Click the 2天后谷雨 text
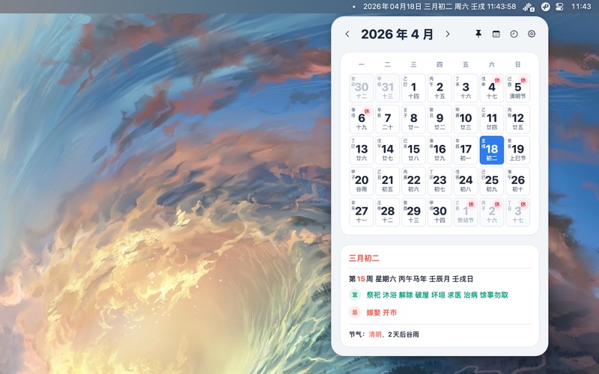The width and height of the screenshot is (599, 374). [x=404, y=334]
